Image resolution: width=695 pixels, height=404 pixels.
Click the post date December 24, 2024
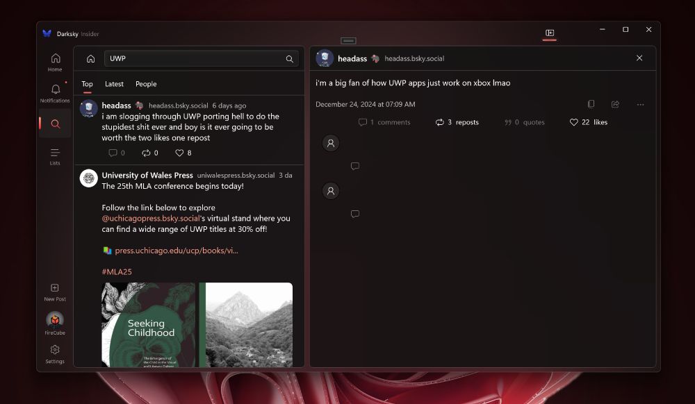[x=366, y=104]
